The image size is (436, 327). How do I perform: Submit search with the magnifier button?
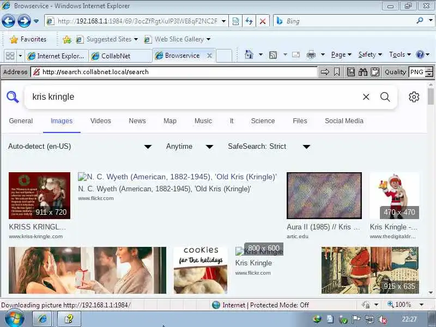[385, 97]
